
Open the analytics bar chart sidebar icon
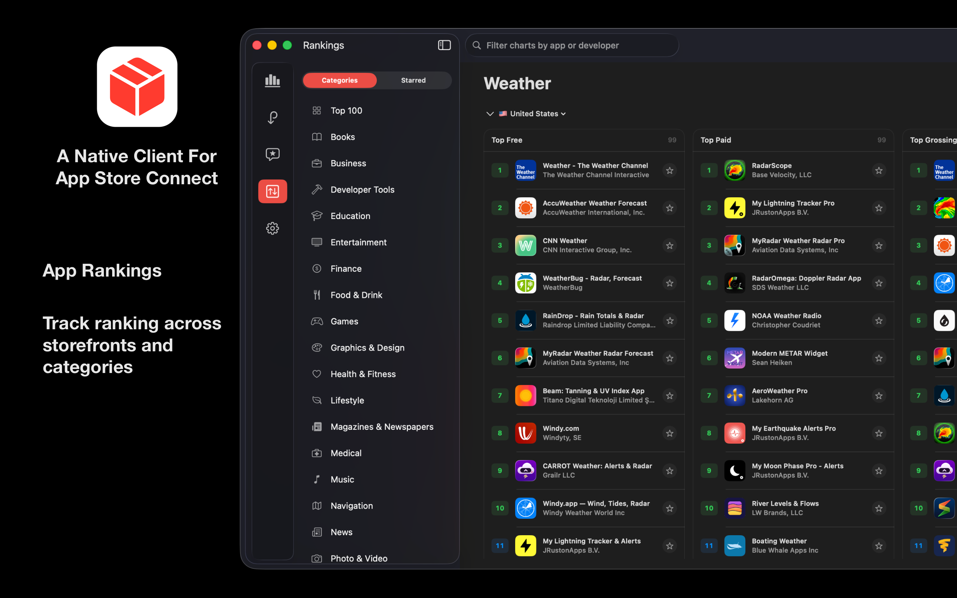tap(273, 81)
